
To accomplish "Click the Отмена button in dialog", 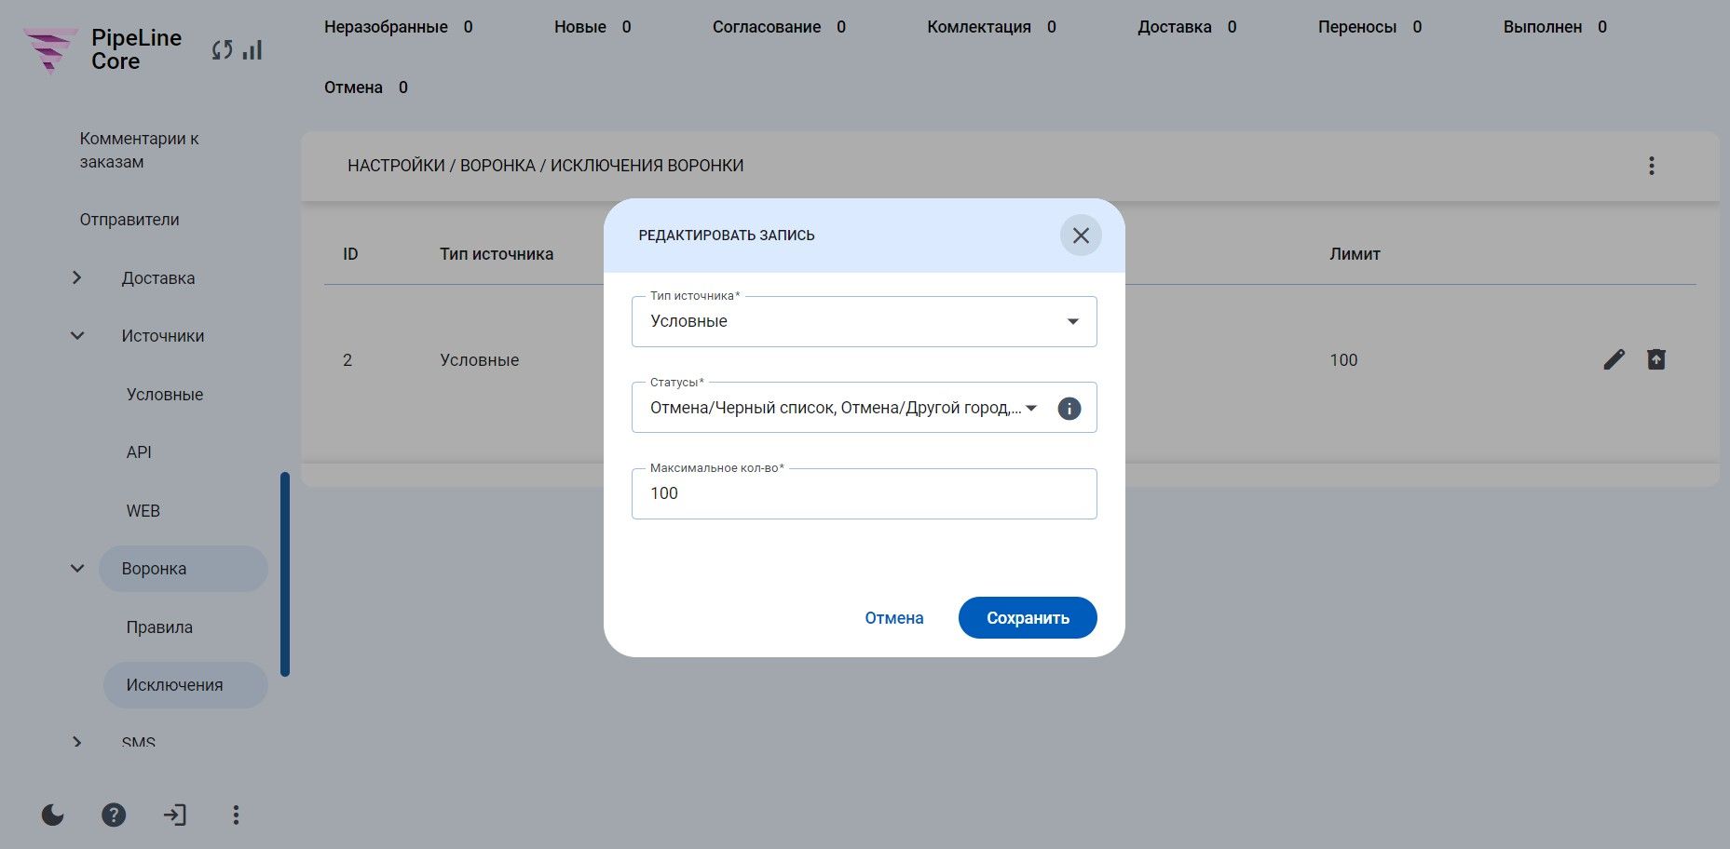I will [x=893, y=618].
